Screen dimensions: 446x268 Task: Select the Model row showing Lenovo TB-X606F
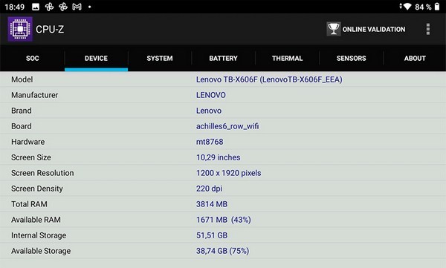(223, 79)
